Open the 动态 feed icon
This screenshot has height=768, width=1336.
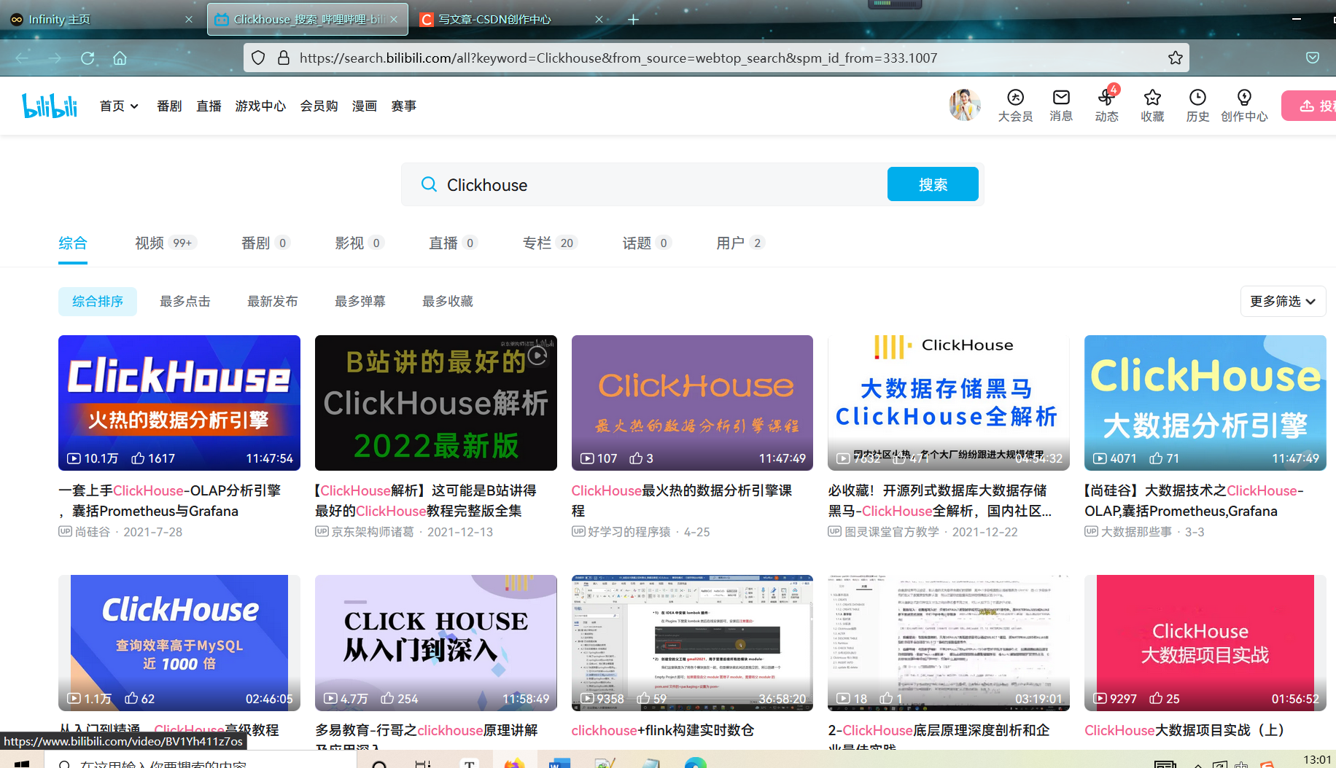[1106, 106]
